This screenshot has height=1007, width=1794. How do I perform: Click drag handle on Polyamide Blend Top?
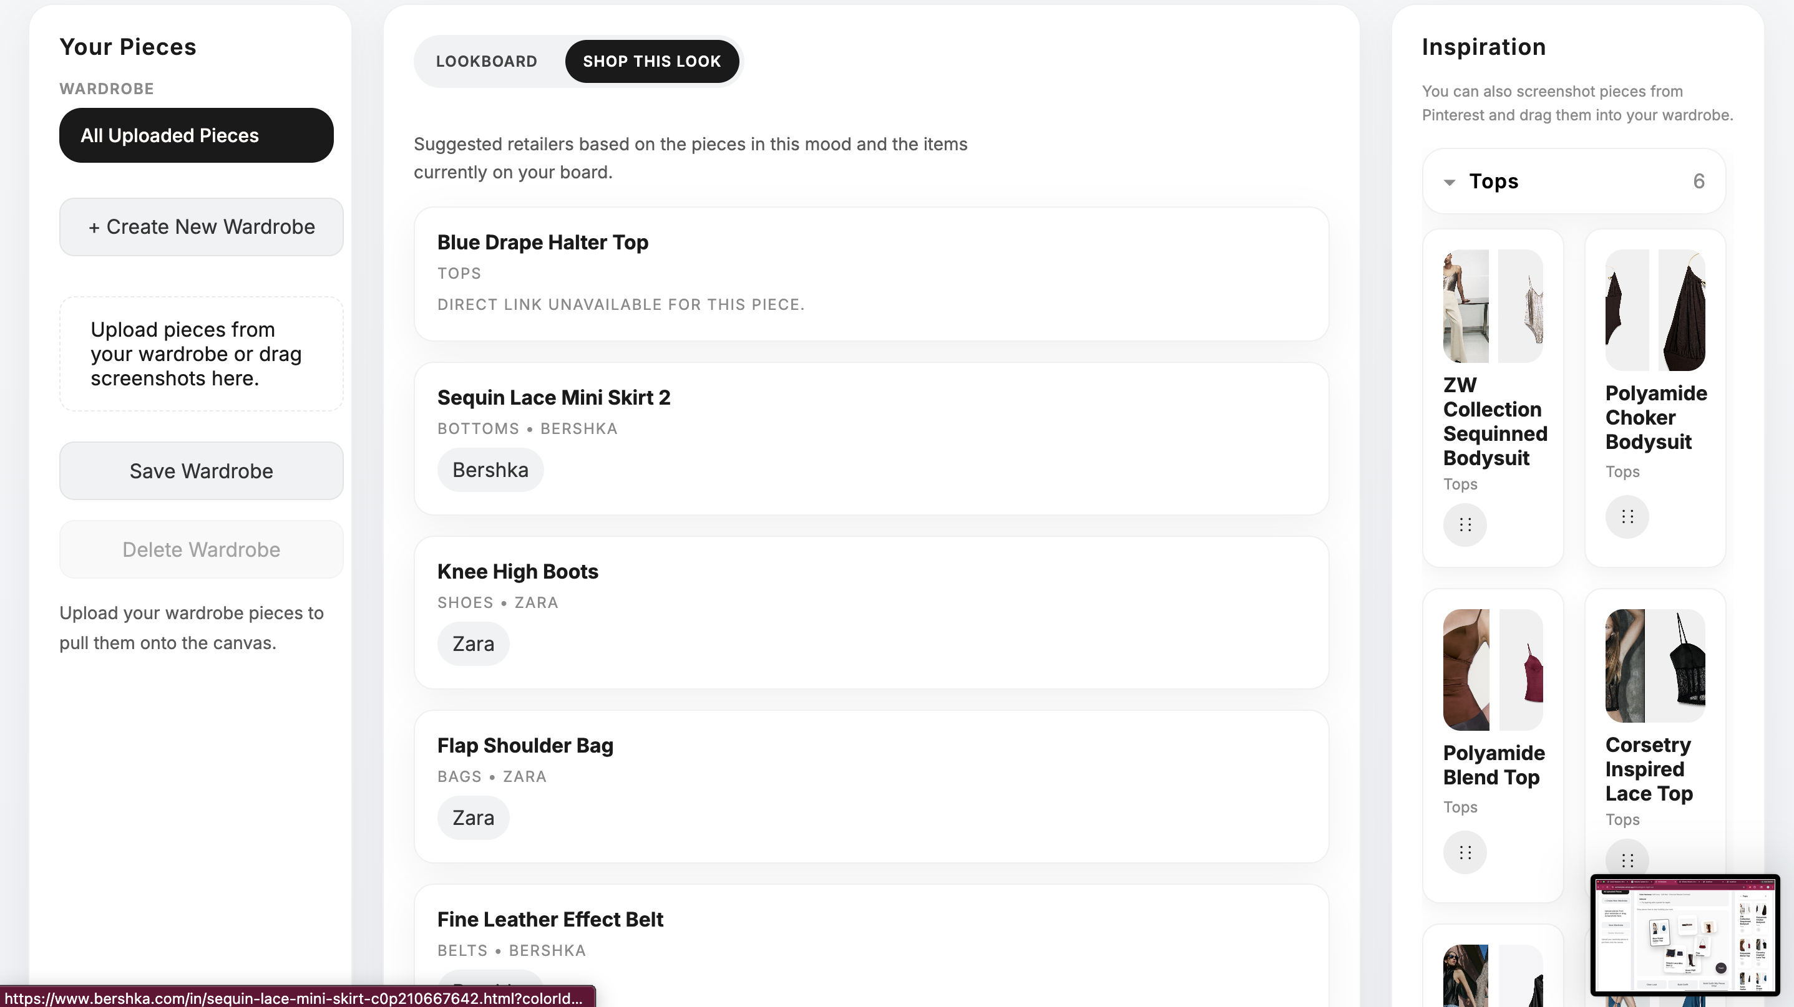[x=1465, y=852]
